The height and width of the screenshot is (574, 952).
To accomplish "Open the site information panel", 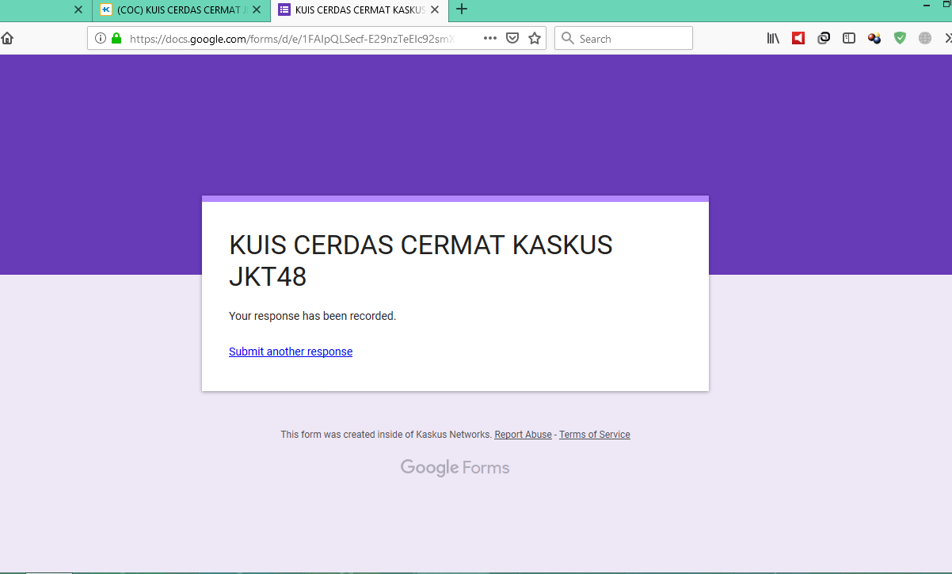I will 99,37.
